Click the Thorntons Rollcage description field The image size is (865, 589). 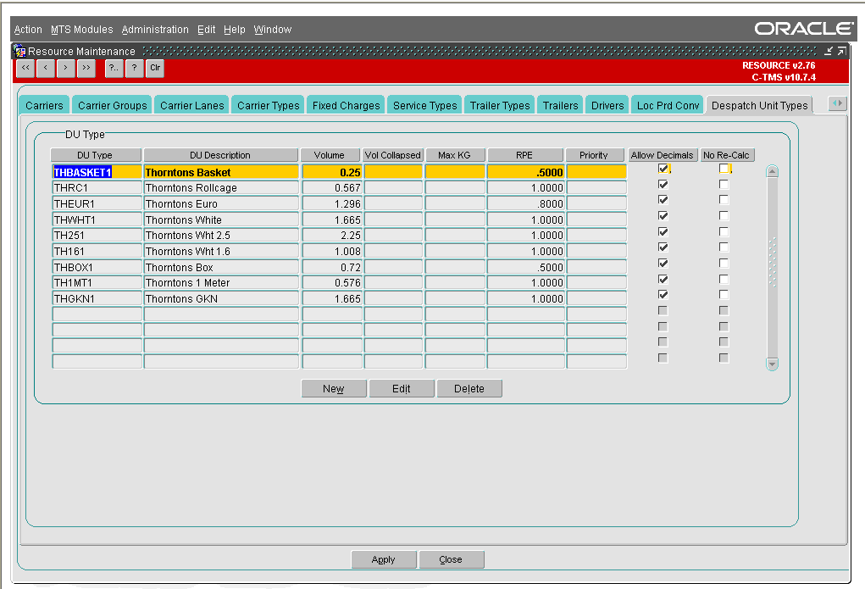click(221, 187)
